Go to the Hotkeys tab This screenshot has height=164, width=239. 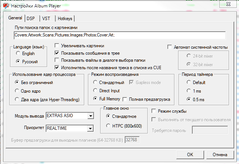click(65, 19)
